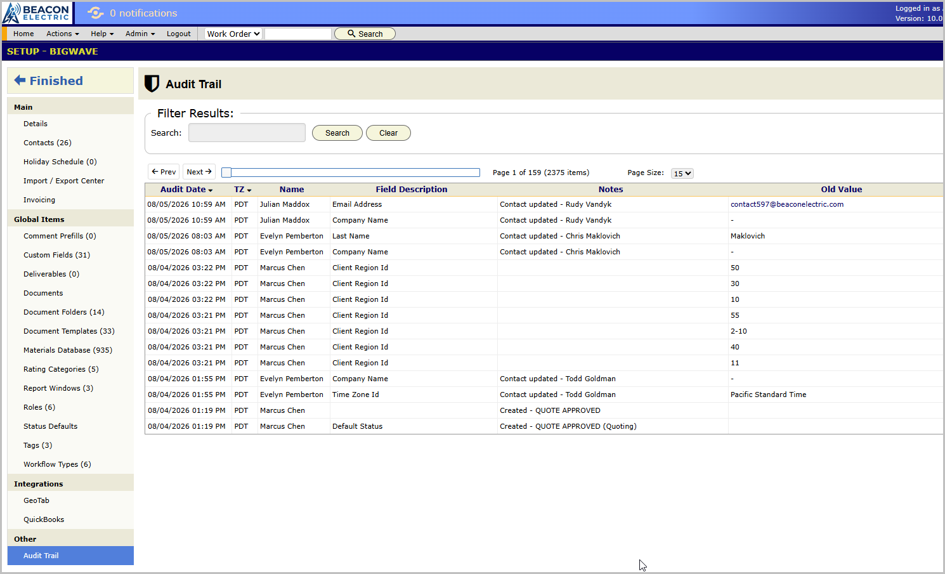Screen dimensions: 945x574
Task: Click the Page 1 of 159 text
Action: 541,173
